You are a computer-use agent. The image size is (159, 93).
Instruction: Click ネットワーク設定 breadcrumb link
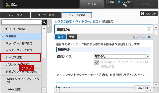click(87, 21)
